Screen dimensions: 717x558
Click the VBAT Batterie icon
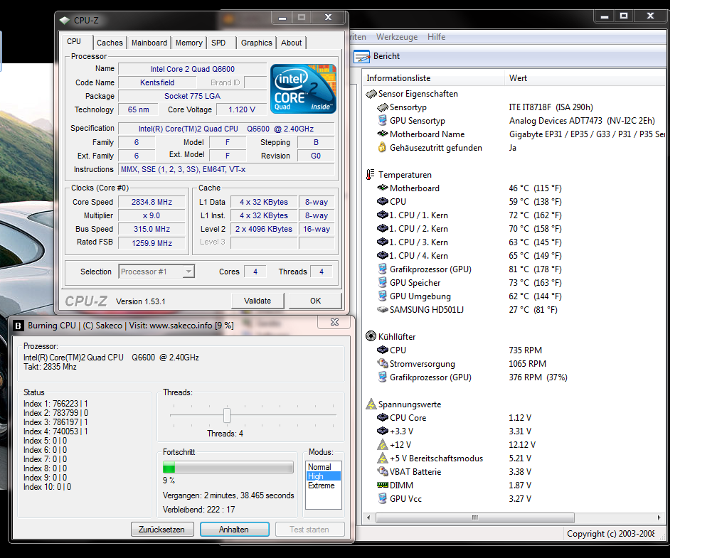tap(382, 471)
